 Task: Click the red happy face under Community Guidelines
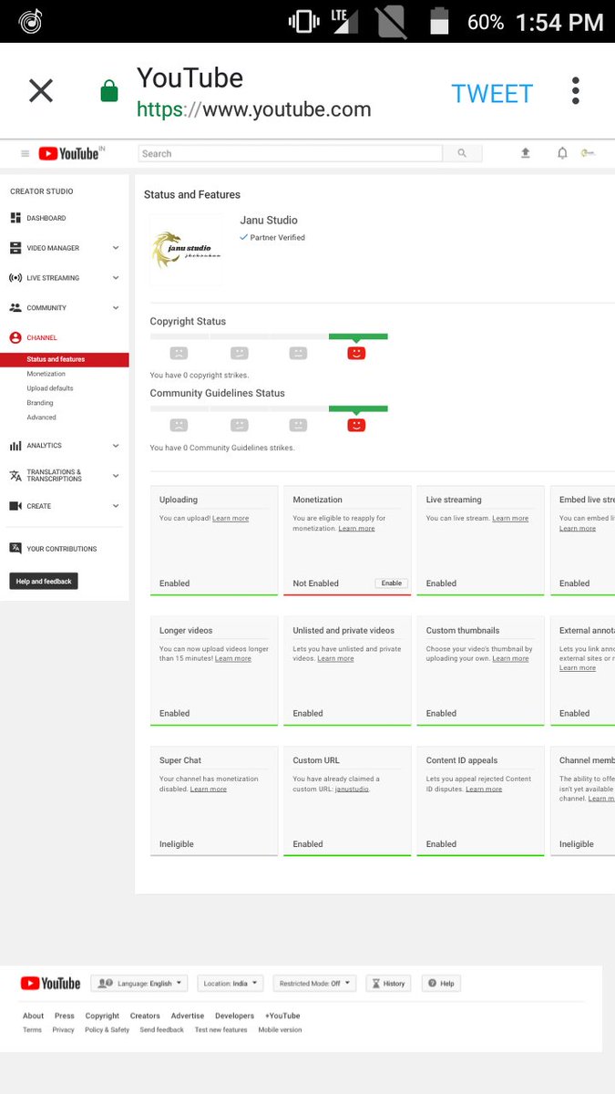coord(356,425)
